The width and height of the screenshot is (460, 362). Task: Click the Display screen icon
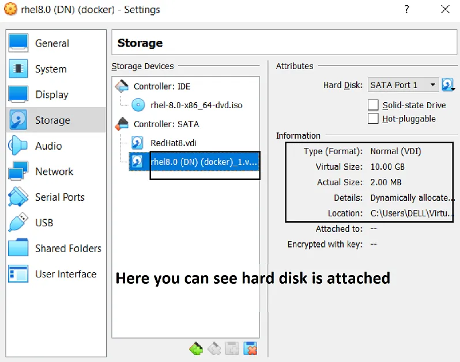tap(18, 94)
